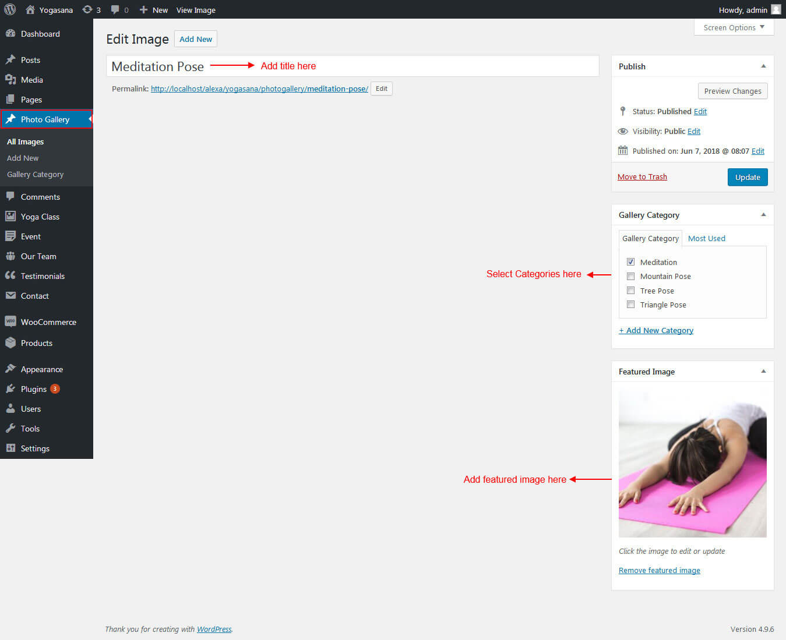Click the Our Team icon
Screen dimensions: 786x640
pyautogui.click(x=10, y=256)
